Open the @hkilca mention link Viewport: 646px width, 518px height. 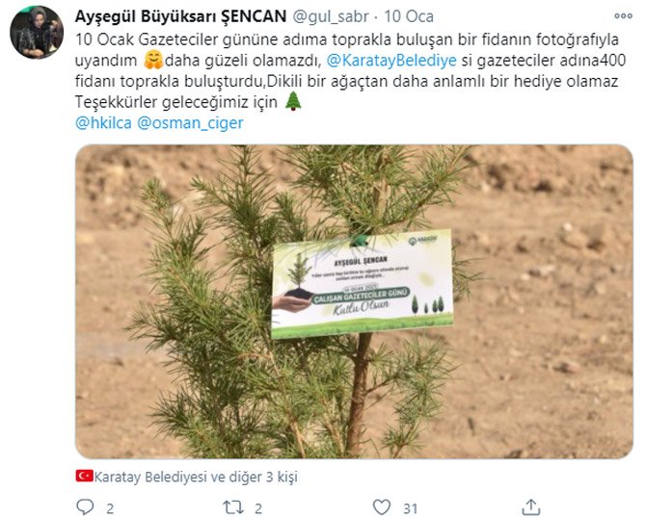click(103, 123)
